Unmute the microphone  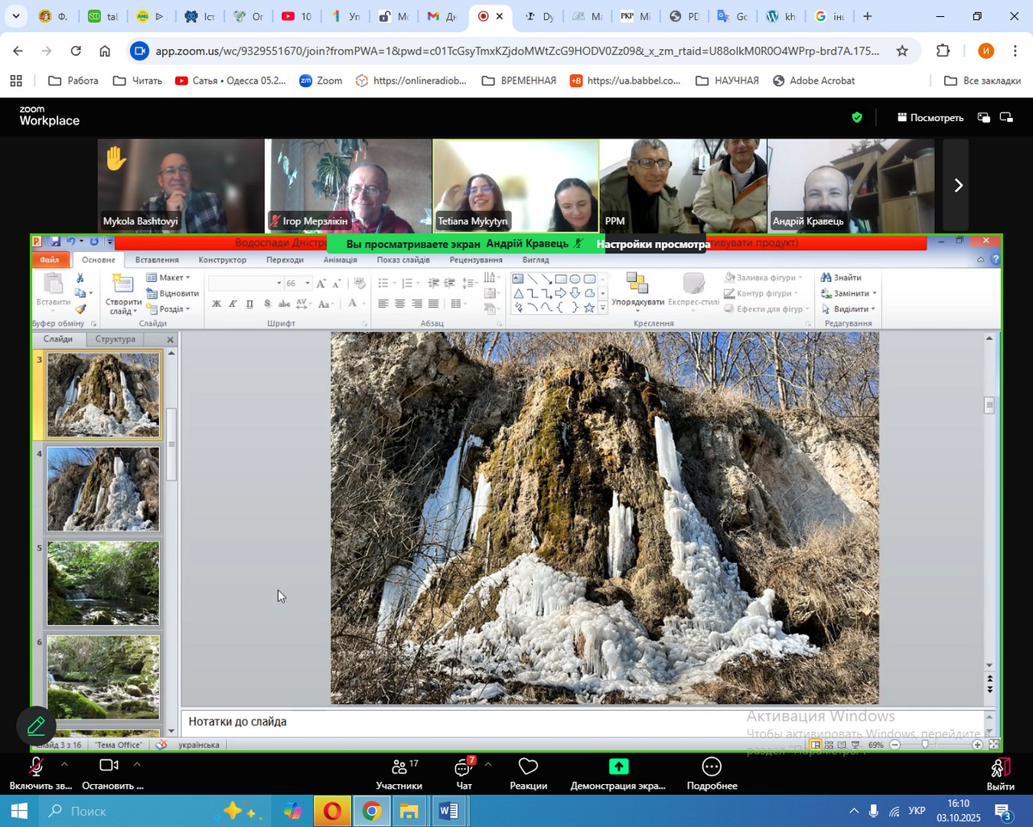[x=34, y=767]
